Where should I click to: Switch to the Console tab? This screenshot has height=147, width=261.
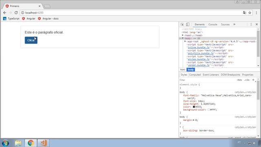(x=213, y=24)
